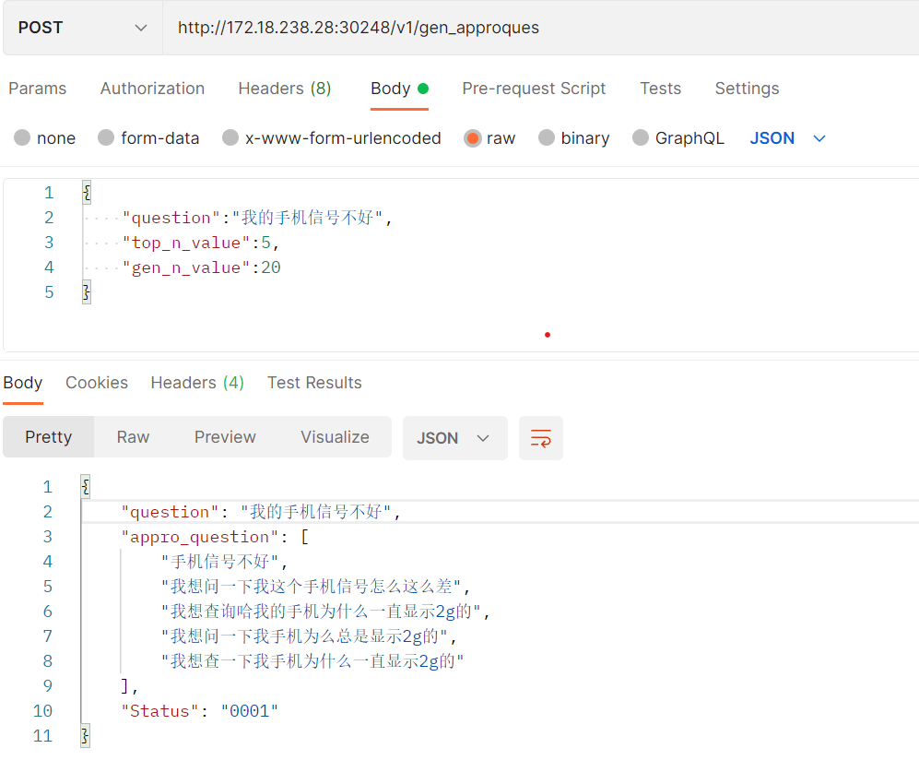
Task: Open the response Cookies tab
Action: [x=97, y=383]
